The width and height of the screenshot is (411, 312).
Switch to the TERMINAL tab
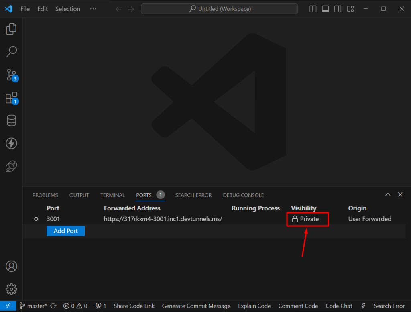coord(113,195)
